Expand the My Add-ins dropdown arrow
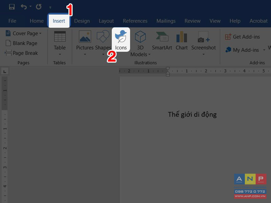The width and height of the screenshot is (271, 203). click(x=264, y=50)
